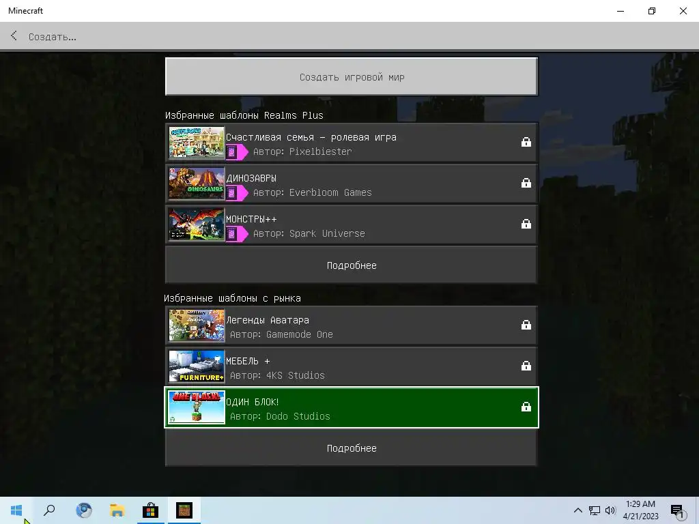Click the Создать игровой мир button
This screenshot has height=524, width=699.
click(352, 76)
